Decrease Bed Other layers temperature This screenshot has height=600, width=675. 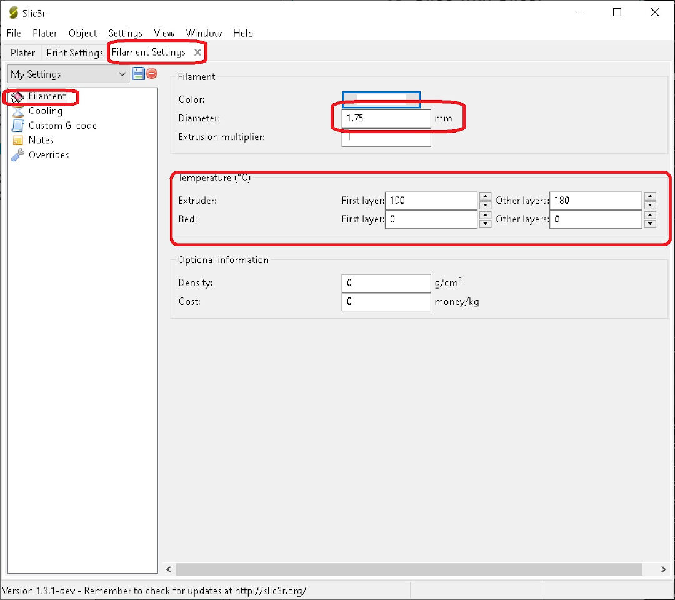click(650, 224)
